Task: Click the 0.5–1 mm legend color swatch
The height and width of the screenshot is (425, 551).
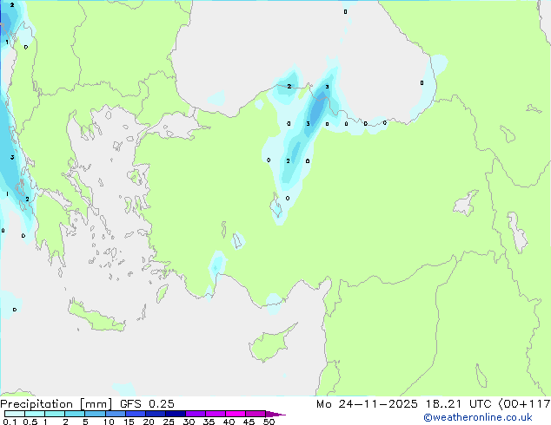Action: click(35, 414)
